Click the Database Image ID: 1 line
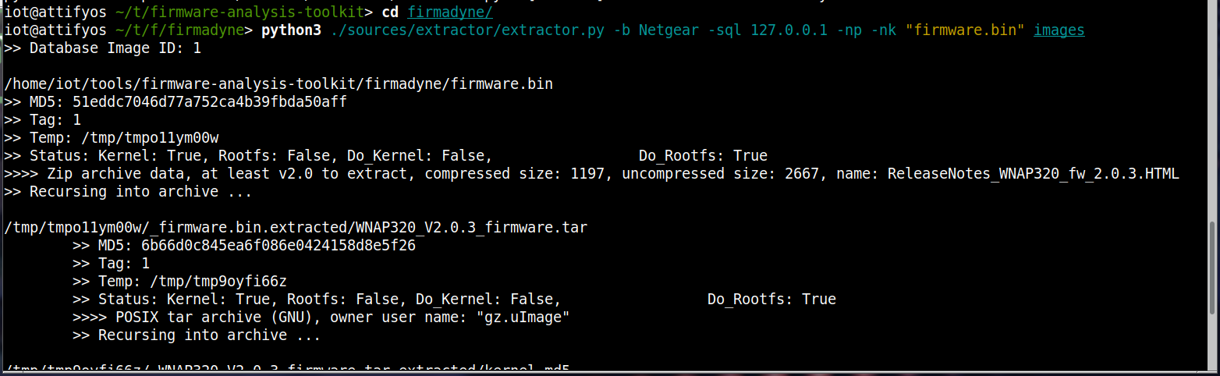 [102, 48]
